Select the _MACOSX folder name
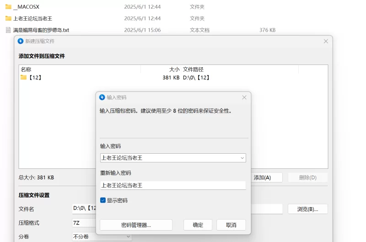 coord(27,7)
